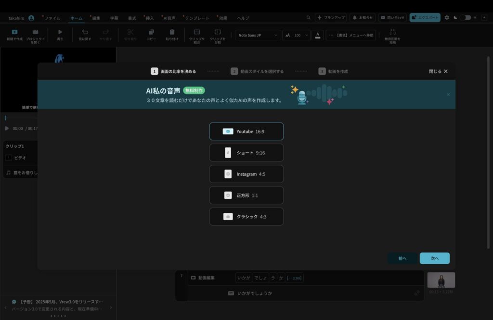Open the テンプレート menu
This screenshot has width=493, height=320.
click(197, 18)
